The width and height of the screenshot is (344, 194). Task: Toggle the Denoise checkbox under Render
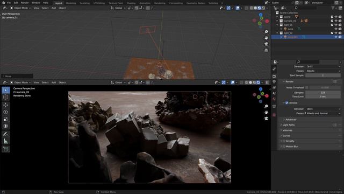click(286, 103)
